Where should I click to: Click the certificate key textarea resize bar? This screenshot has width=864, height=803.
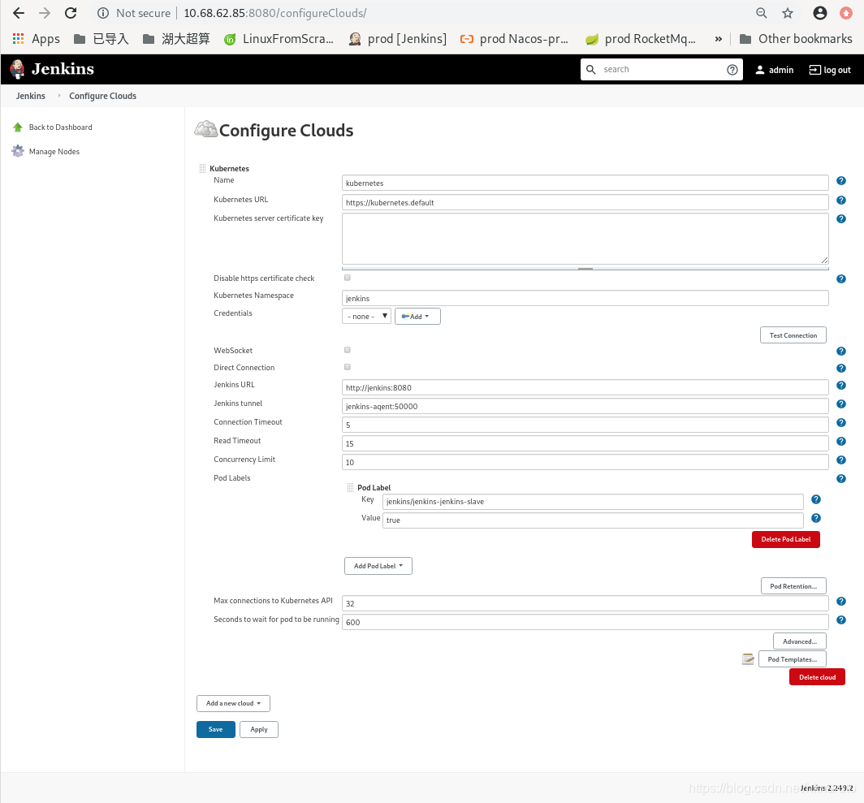[x=585, y=269]
